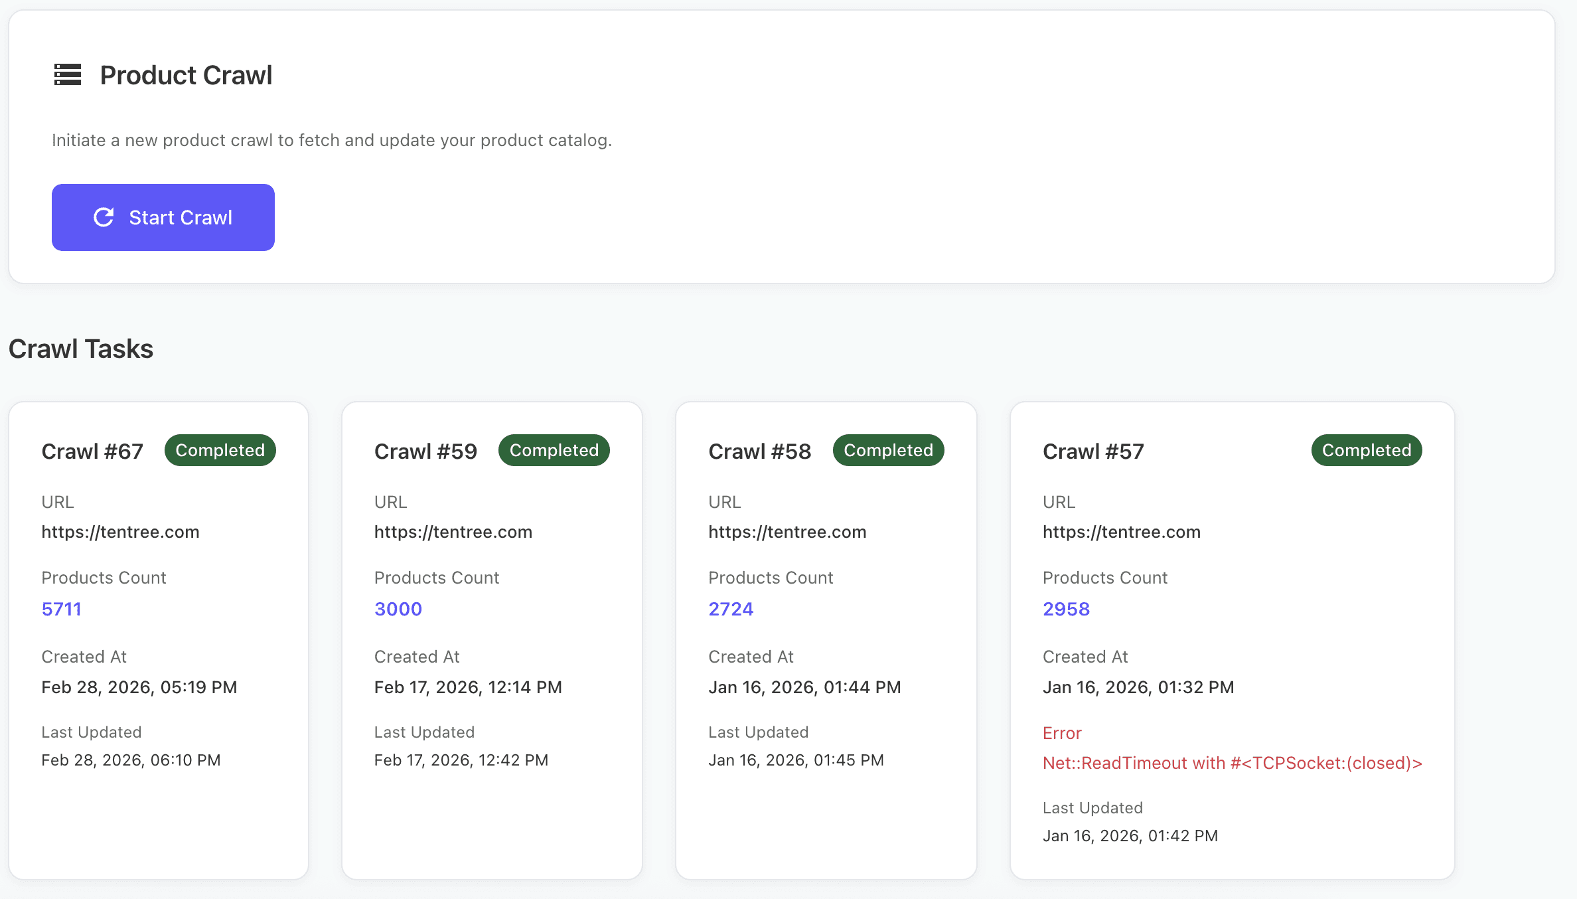This screenshot has width=1577, height=899.
Task: Open products count link 2724
Action: click(731, 609)
